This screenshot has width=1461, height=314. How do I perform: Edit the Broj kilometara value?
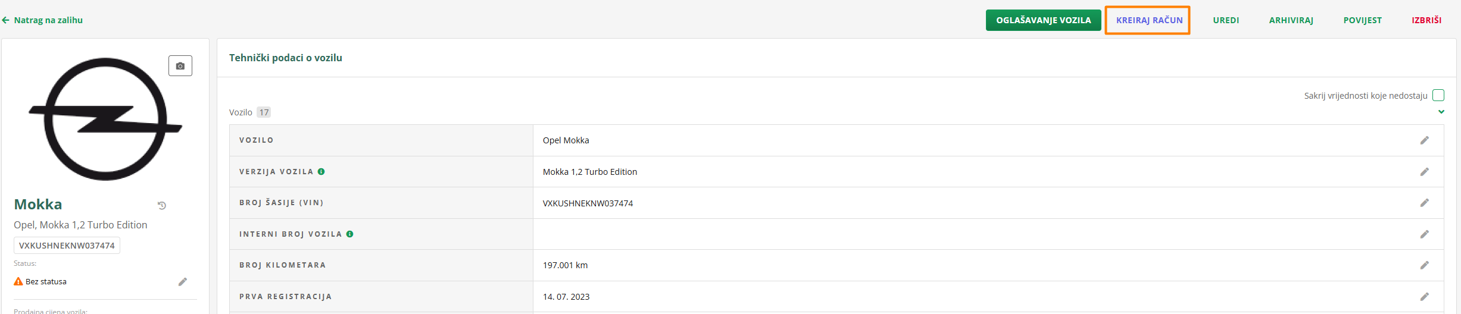(1424, 265)
